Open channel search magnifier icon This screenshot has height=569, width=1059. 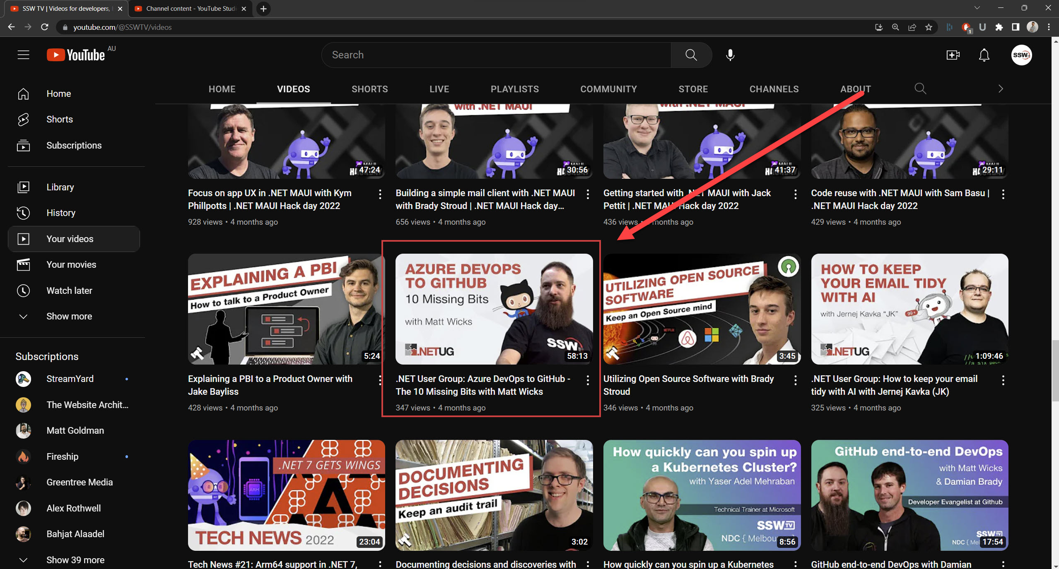[920, 89]
